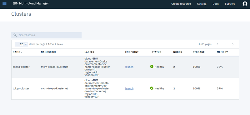Viewport: 250px width, 115px height.
Task: Click the Healthy status text for tokyo-cluster
Action: pos(159,88)
